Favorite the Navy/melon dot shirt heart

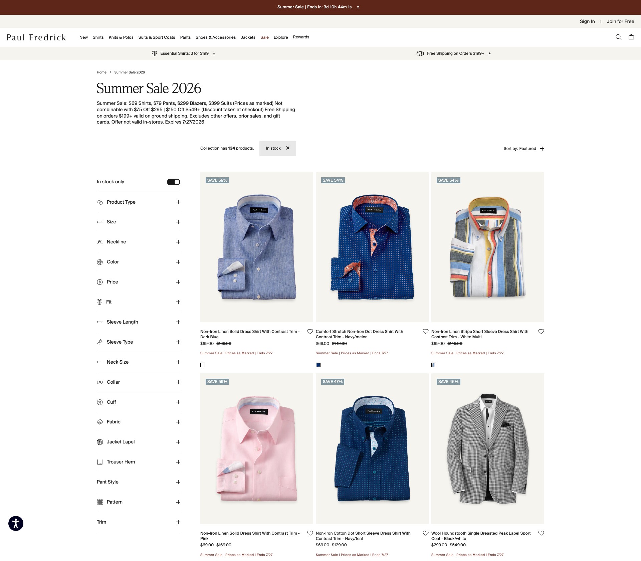click(425, 332)
